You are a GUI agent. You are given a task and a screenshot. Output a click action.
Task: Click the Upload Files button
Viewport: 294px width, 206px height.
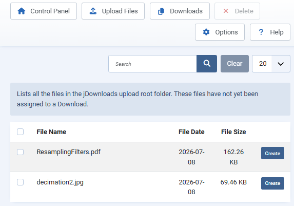point(113,11)
